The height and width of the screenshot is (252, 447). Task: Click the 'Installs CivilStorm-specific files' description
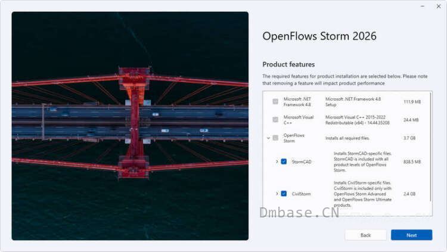point(362,194)
